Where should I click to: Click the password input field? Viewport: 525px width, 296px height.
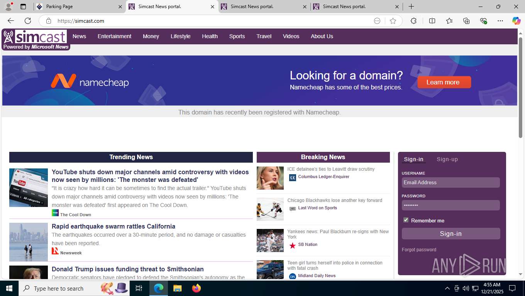click(450, 205)
